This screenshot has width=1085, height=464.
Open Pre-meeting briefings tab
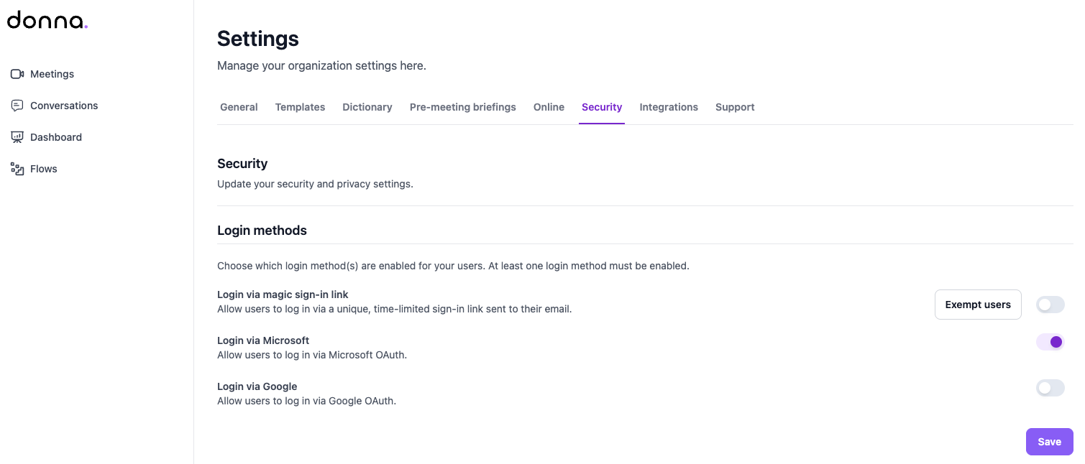coord(463,107)
